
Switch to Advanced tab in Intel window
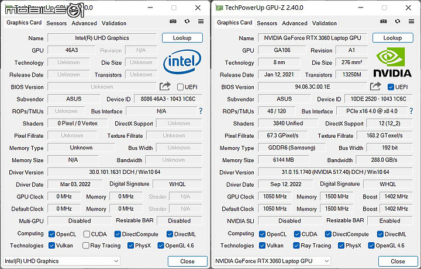coord(84,23)
